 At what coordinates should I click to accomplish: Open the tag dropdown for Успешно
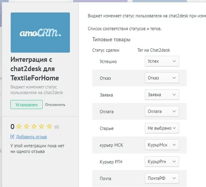pos(162,61)
